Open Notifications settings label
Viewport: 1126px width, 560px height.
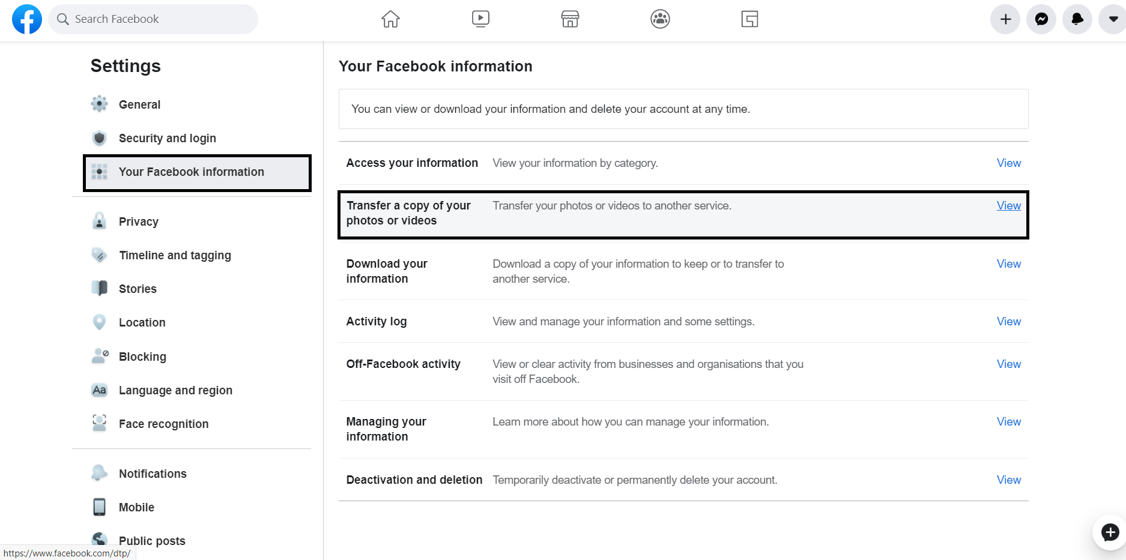click(153, 474)
